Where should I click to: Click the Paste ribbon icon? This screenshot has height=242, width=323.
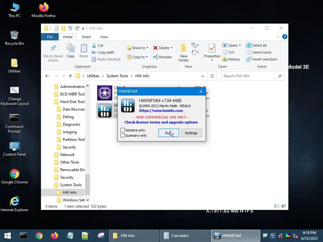point(84,48)
